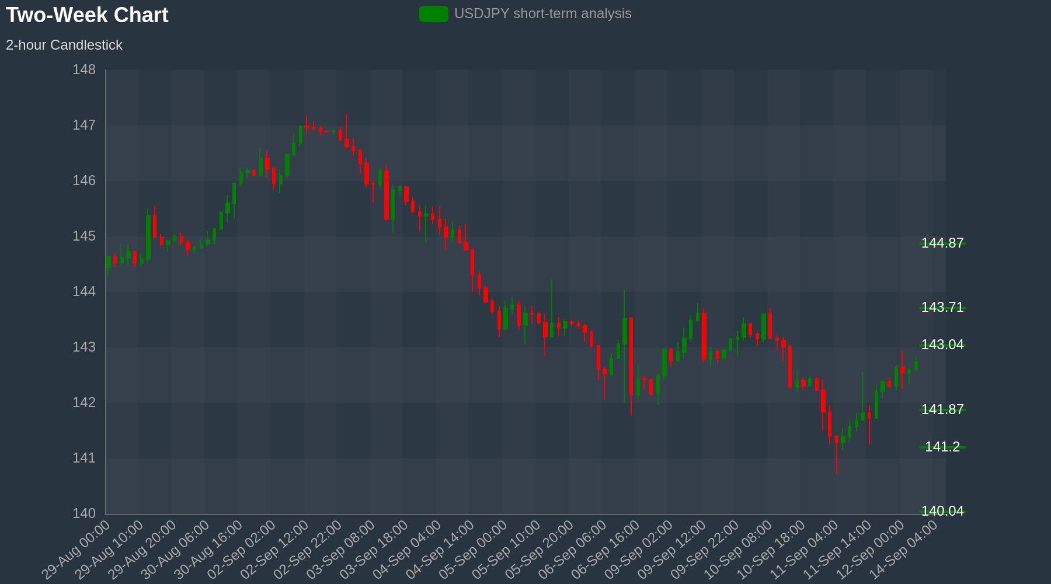Select the 140.04 price level label

942,511
